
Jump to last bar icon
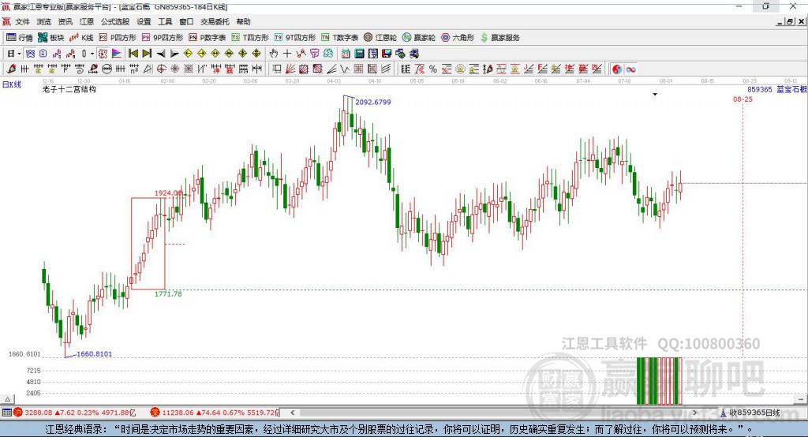[x=147, y=54]
